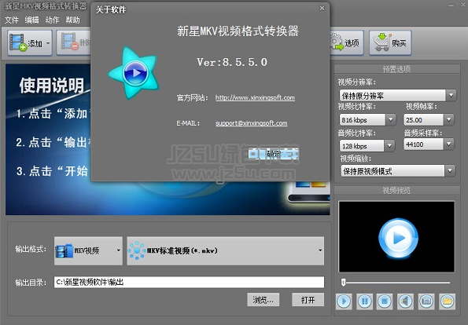Click the stop control button
The width and height of the screenshot is (468, 325).
click(385, 301)
